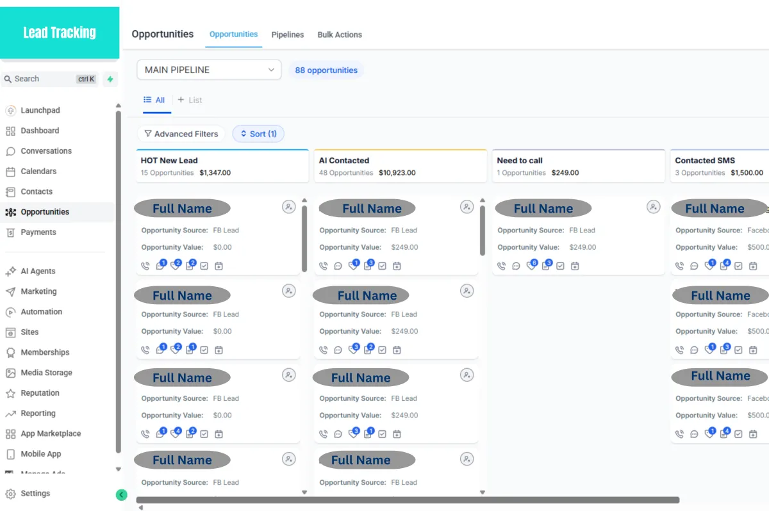Click Full Name on Need to call card
This screenshot has height=511, width=769.
[x=543, y=208]
